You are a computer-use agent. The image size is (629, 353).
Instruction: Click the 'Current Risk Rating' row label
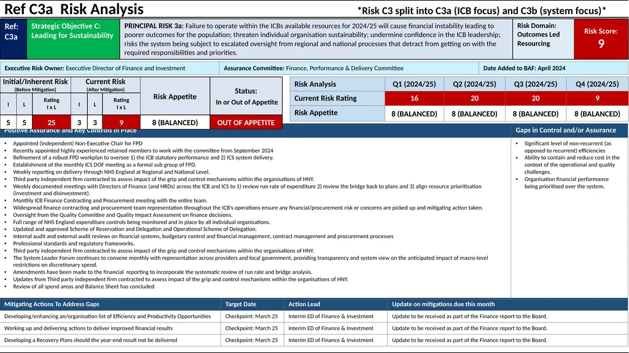[337, 98]
